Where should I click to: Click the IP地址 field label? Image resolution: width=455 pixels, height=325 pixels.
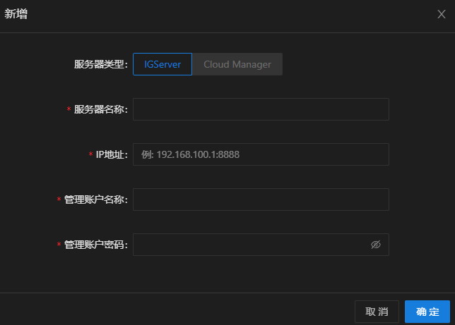(x=111, y=155)
